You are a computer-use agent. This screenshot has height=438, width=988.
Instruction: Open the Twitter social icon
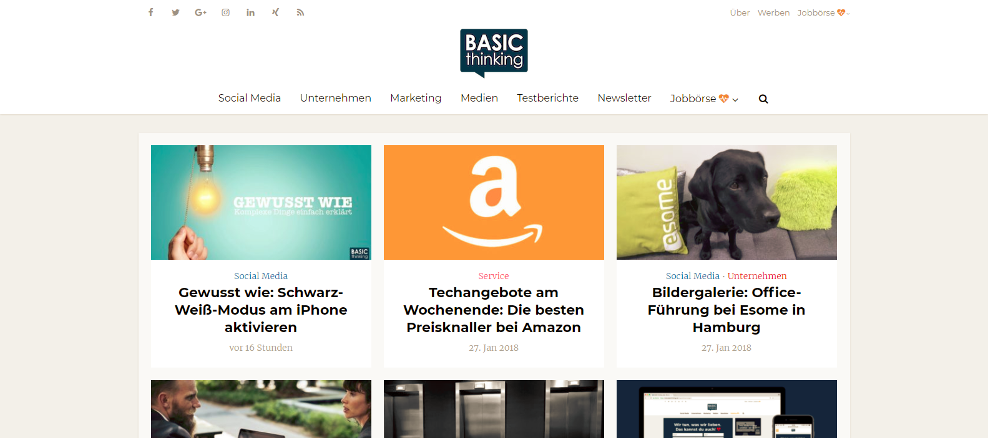pos(175,12)
